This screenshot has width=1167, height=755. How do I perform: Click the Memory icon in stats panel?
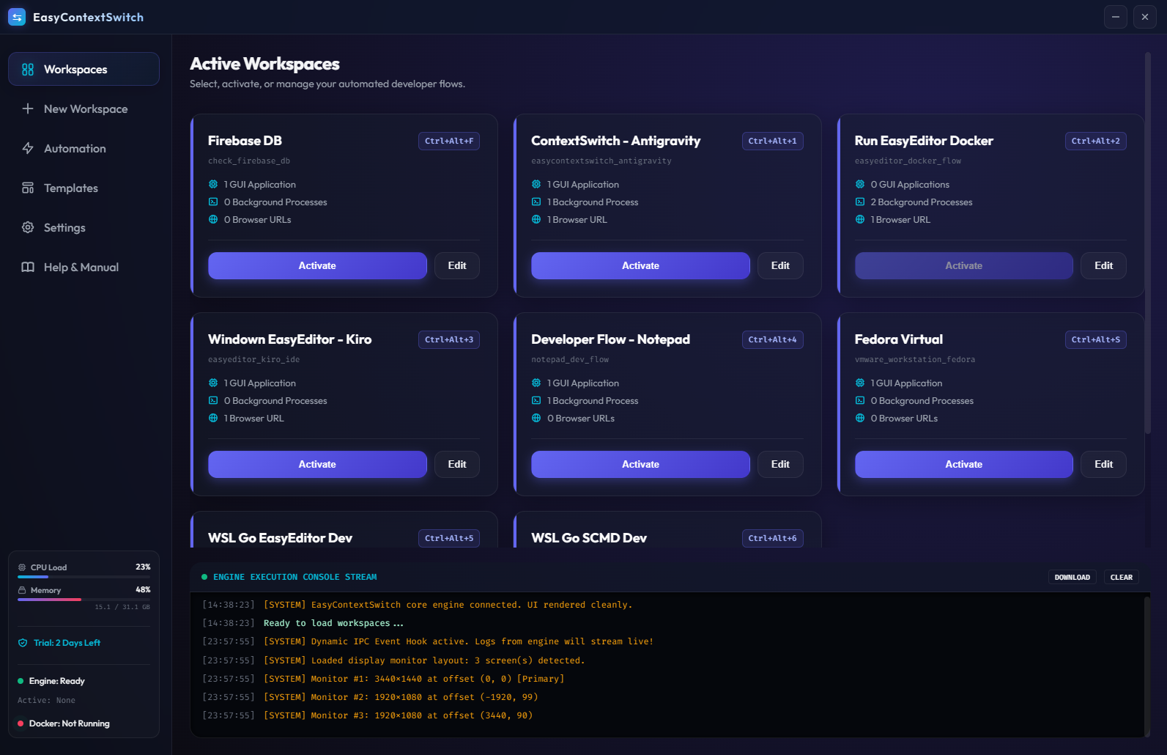point(22,590)
